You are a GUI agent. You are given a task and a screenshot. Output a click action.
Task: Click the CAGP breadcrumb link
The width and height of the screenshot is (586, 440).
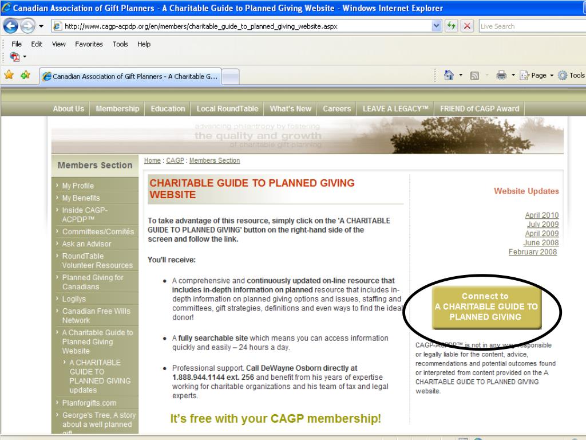pos(175,160)
